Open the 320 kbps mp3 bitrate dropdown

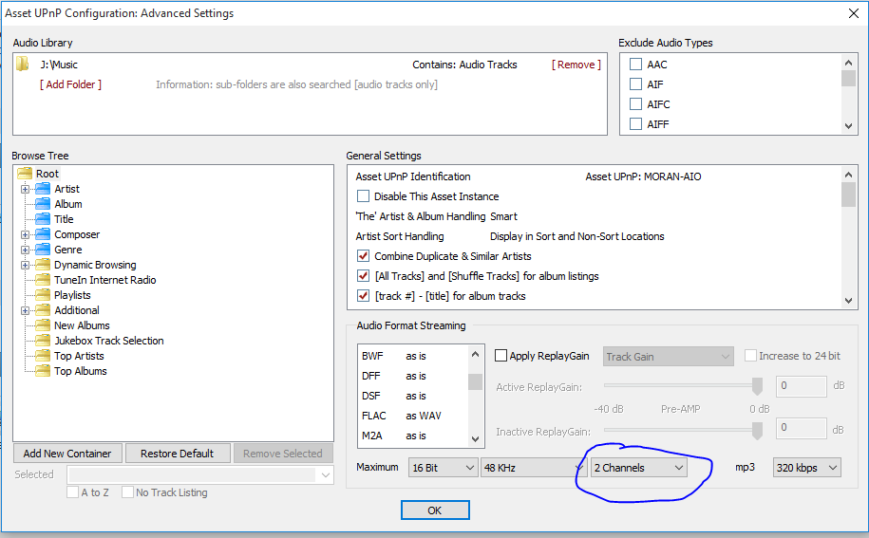[x=806, y=468]
